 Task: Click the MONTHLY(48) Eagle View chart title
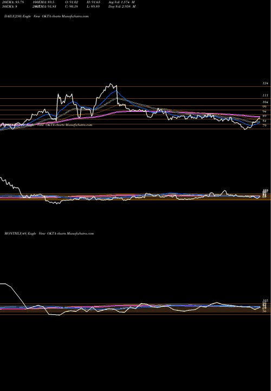click(x=49, y=234)
